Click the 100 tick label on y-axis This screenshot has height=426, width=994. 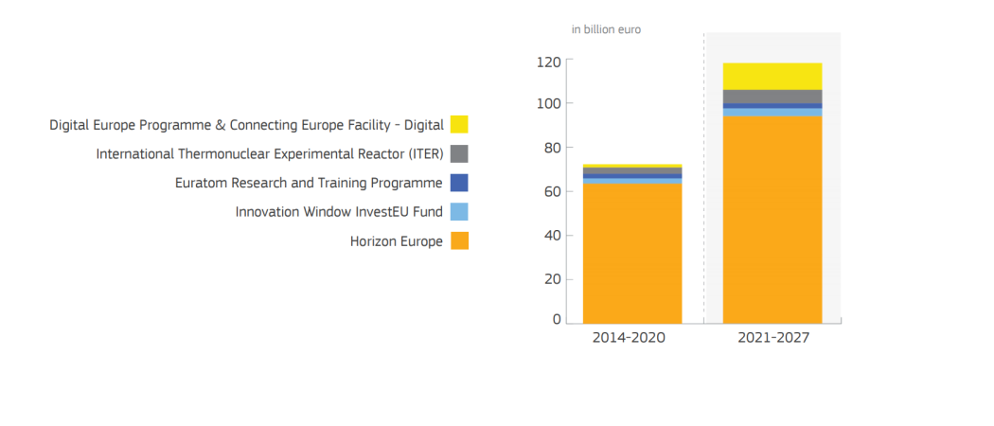point(548,103)
